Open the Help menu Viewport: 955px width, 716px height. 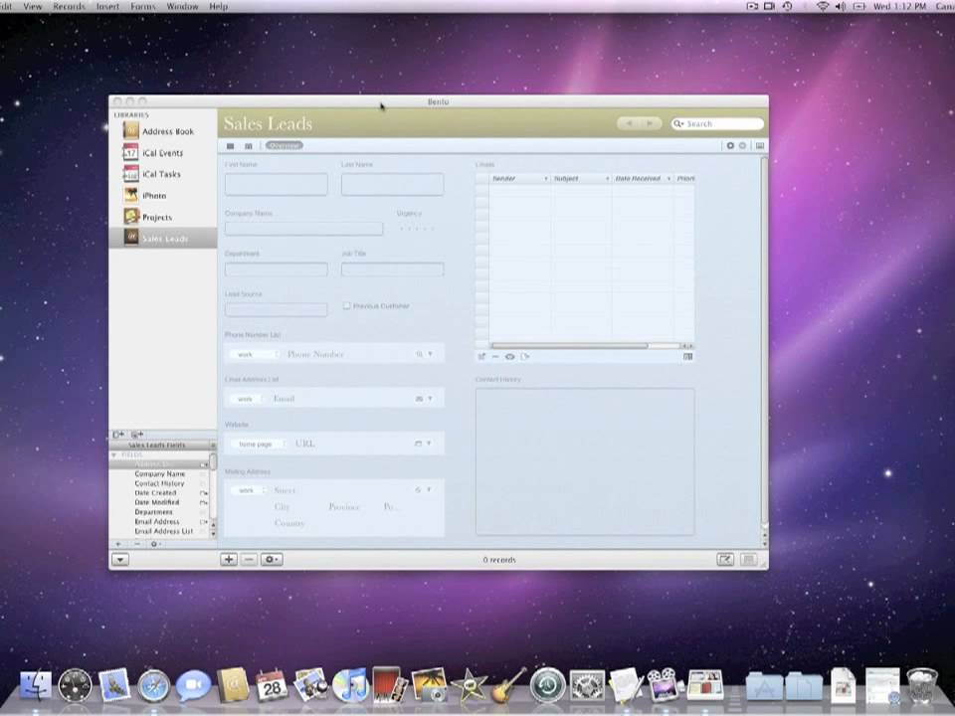click(218, 6)
